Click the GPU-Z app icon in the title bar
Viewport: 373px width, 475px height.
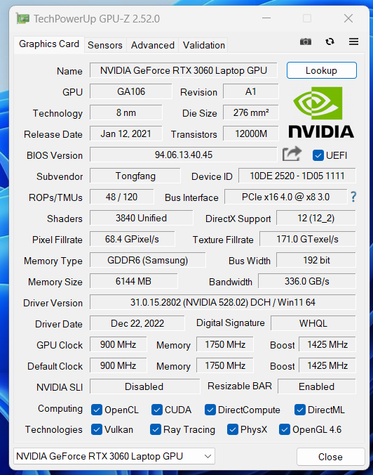[x=22, y=19]
